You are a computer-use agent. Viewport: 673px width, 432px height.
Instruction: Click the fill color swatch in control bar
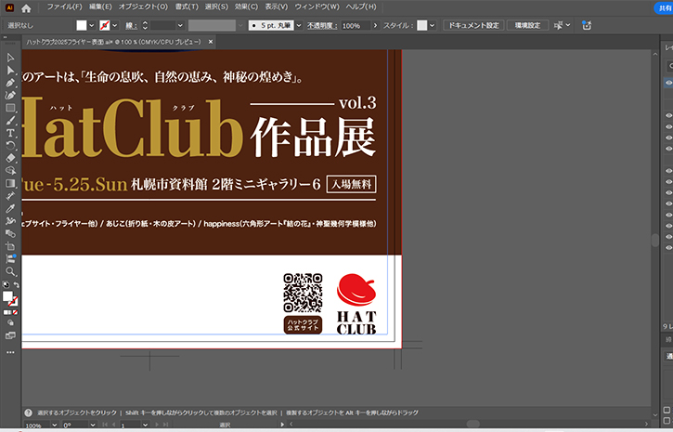click(x=83, y=25)
